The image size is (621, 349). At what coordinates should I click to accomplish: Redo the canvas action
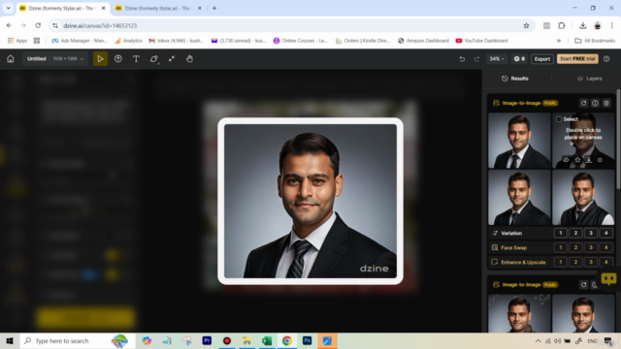476,59
